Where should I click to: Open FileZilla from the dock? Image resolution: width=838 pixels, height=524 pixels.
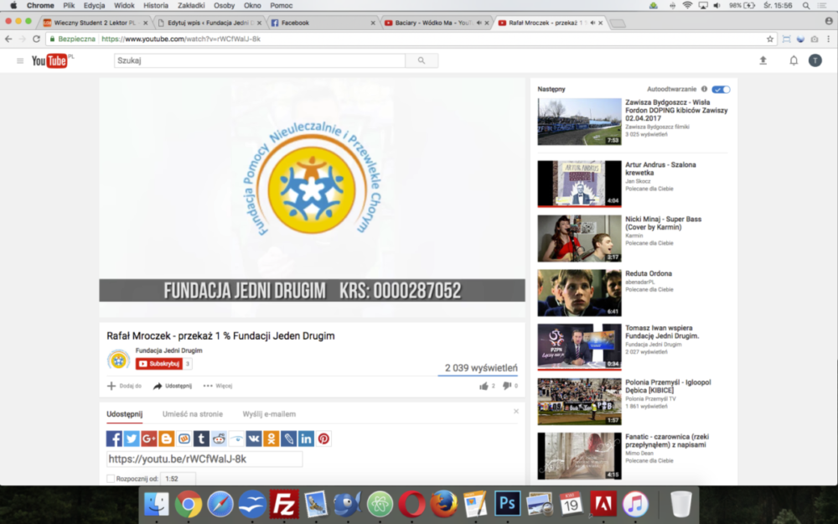tap(284, 504)
